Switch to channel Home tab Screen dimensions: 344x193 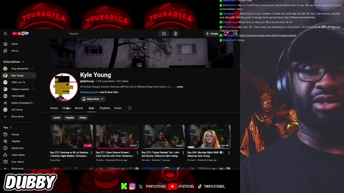(x=54, y=108)
